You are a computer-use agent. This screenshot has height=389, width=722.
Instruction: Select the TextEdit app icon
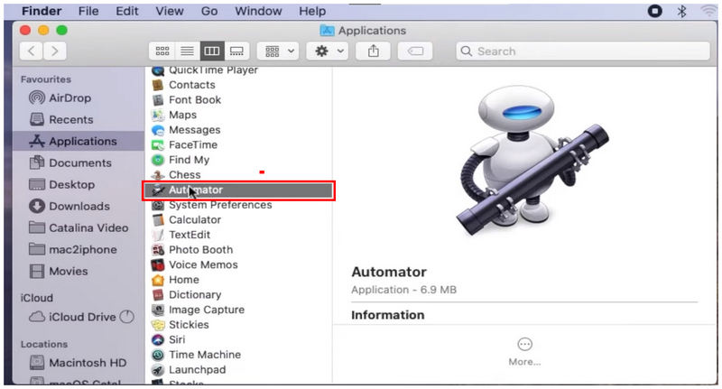point(158,235)
